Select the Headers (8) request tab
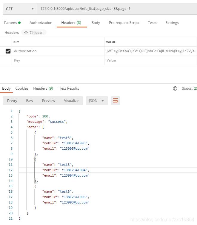 pyautogui.click(x=71, y=23)
